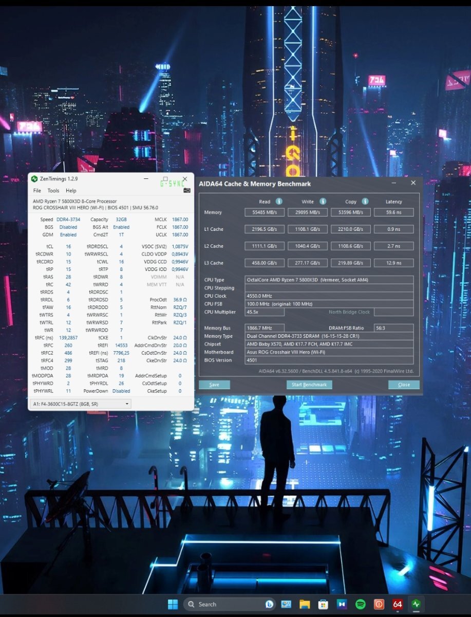This screenshot has width=471, height=617.
Task: Click the tREFI (ns) value 7796,25
Action: tap(121, 353)
